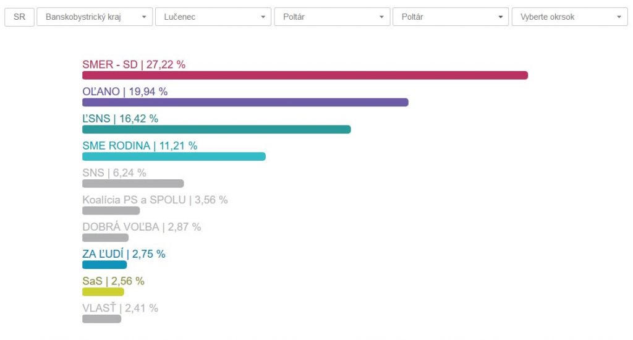Select the DOBRÁ VOĽBA 2,87 % label
This screenshot has height=340, width=633.
142,227
